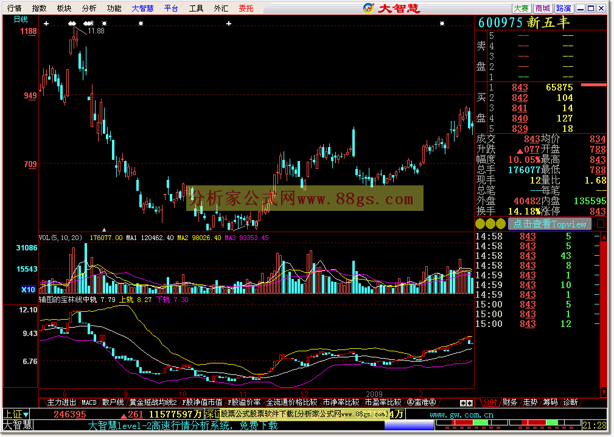The height and width of the screenshot is (437, 614).
Task: Click buy level 2 price 842
Action: (520, 98)
